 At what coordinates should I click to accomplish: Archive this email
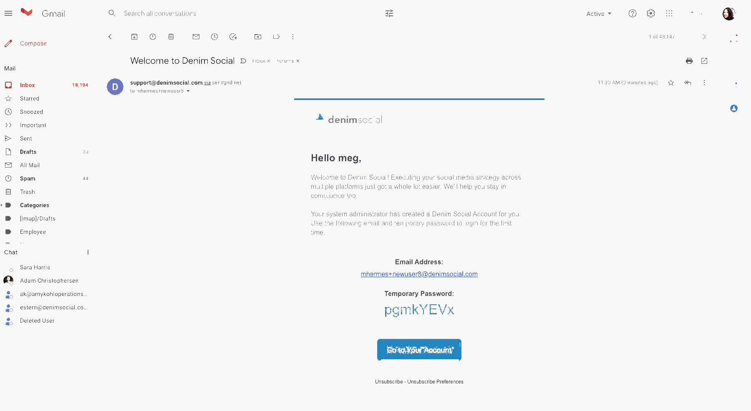pyautogui.click(x=134, y=37)
